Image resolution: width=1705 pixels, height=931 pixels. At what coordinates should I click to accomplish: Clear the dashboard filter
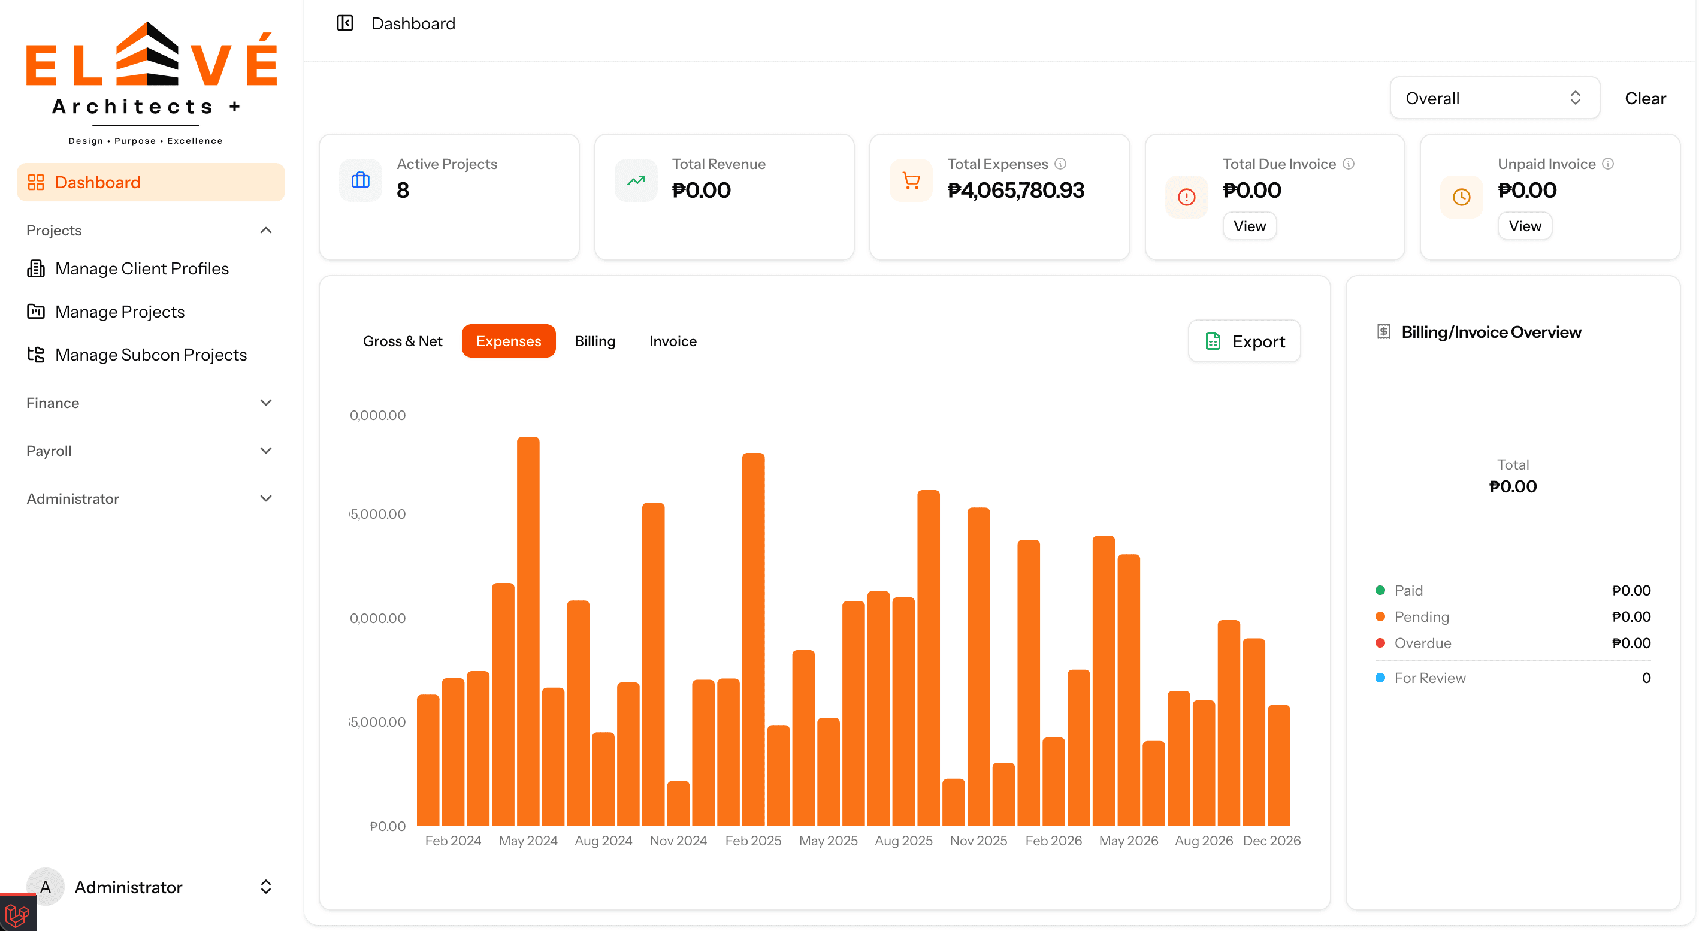point(1644,99)
